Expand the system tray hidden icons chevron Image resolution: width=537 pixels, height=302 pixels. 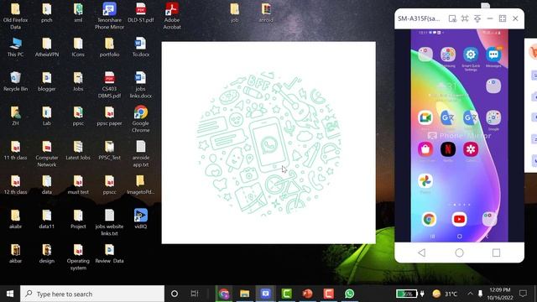(470, 294)
